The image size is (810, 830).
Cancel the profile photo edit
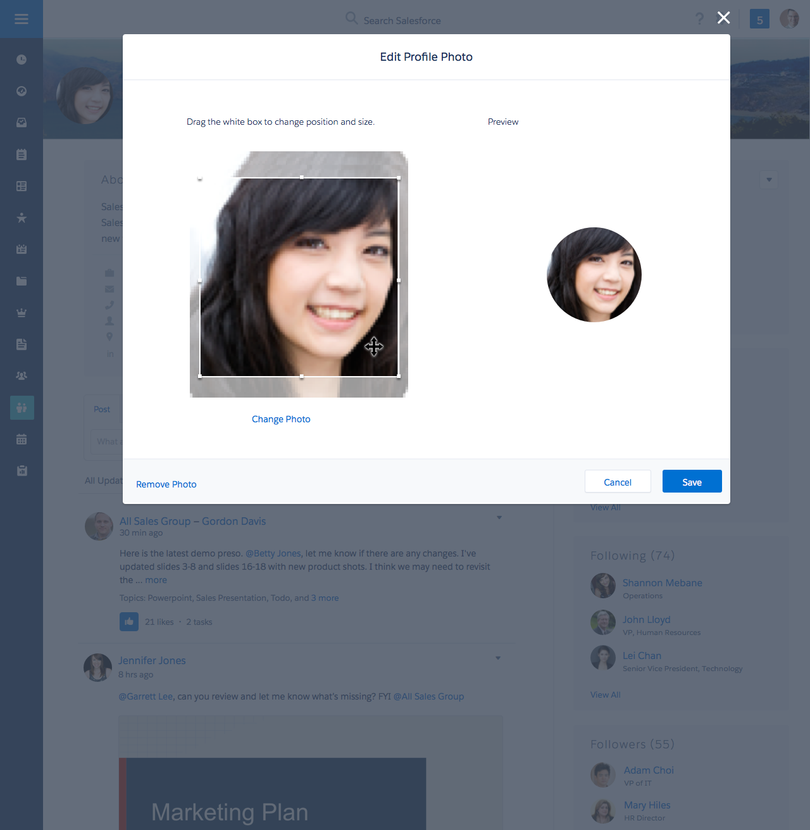pyautogui.click(x=618, y=482)
